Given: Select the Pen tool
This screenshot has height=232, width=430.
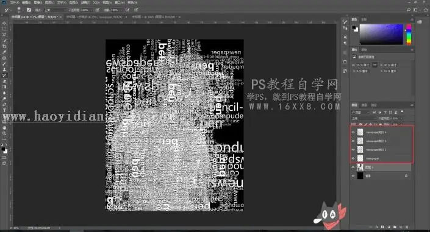Looking at the screenshot, I should pyautogui.click(x=4, y=104).
